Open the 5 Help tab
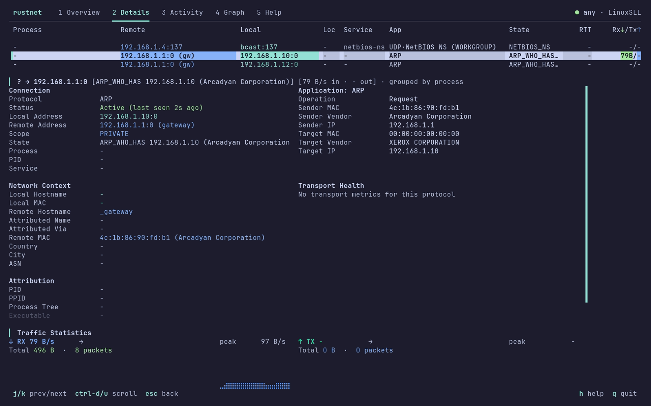 point(269,13)
